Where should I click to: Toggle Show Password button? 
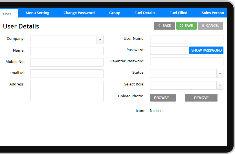pos(206,50)
